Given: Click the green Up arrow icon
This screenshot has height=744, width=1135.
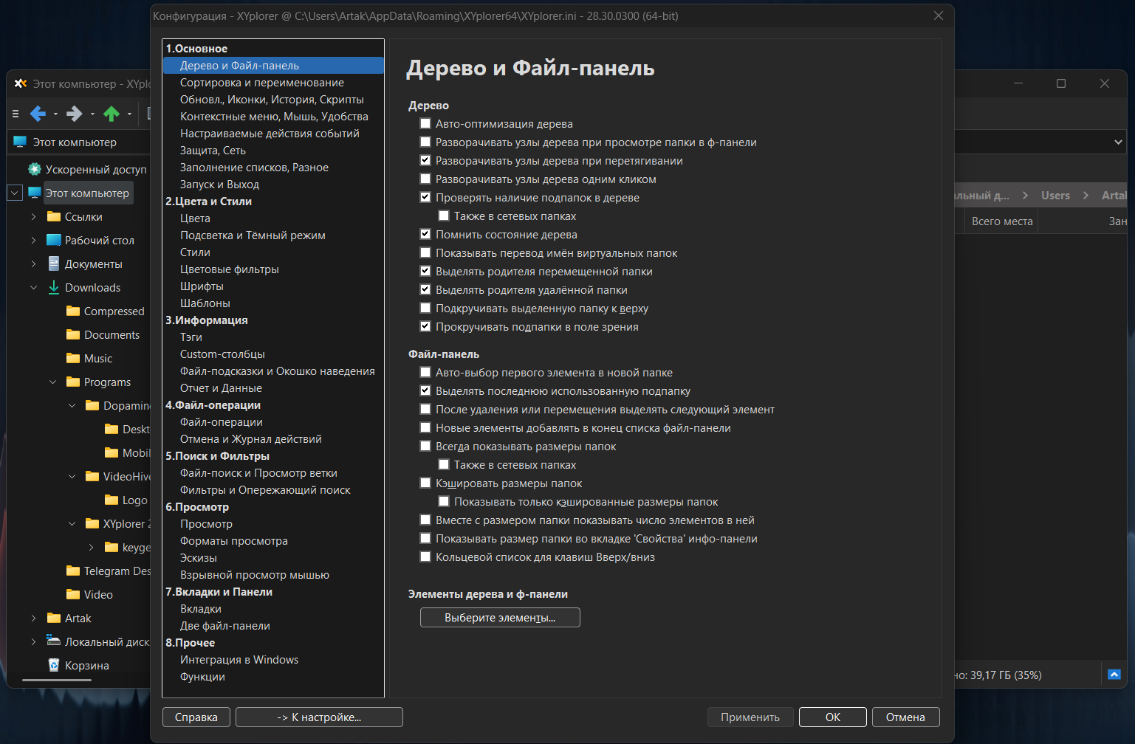Looking at the screenshot, I should click(x=112, y=114).
